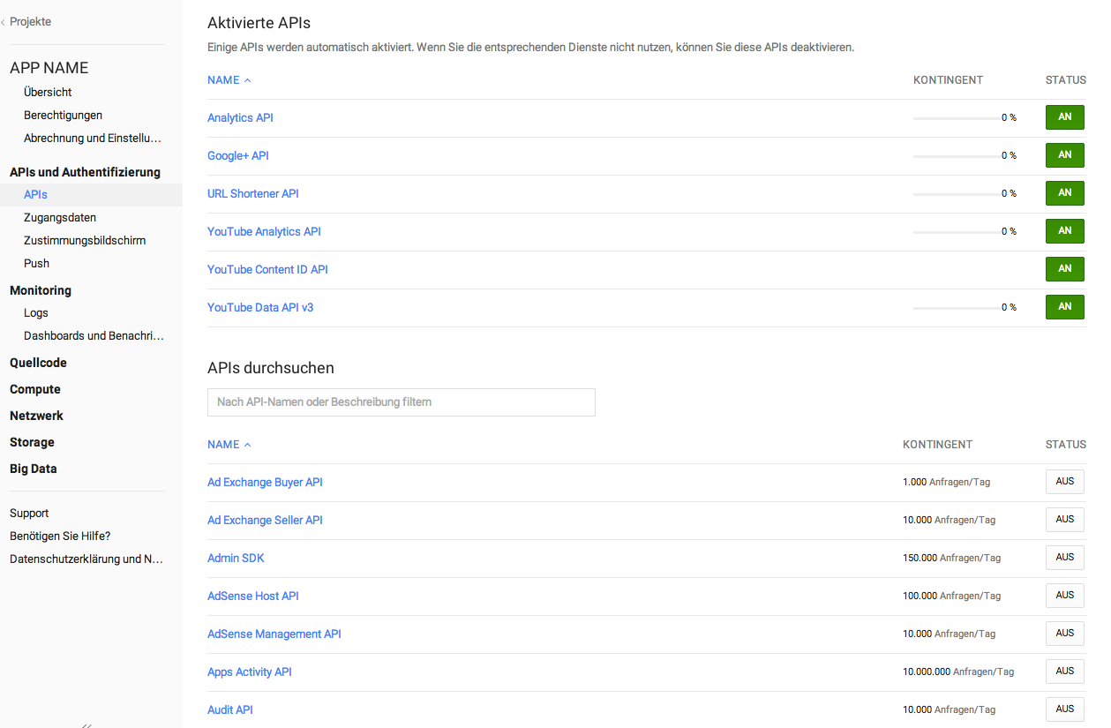Open Ad Exchange Seller API
1111x728 pixels.
[265, 520]
